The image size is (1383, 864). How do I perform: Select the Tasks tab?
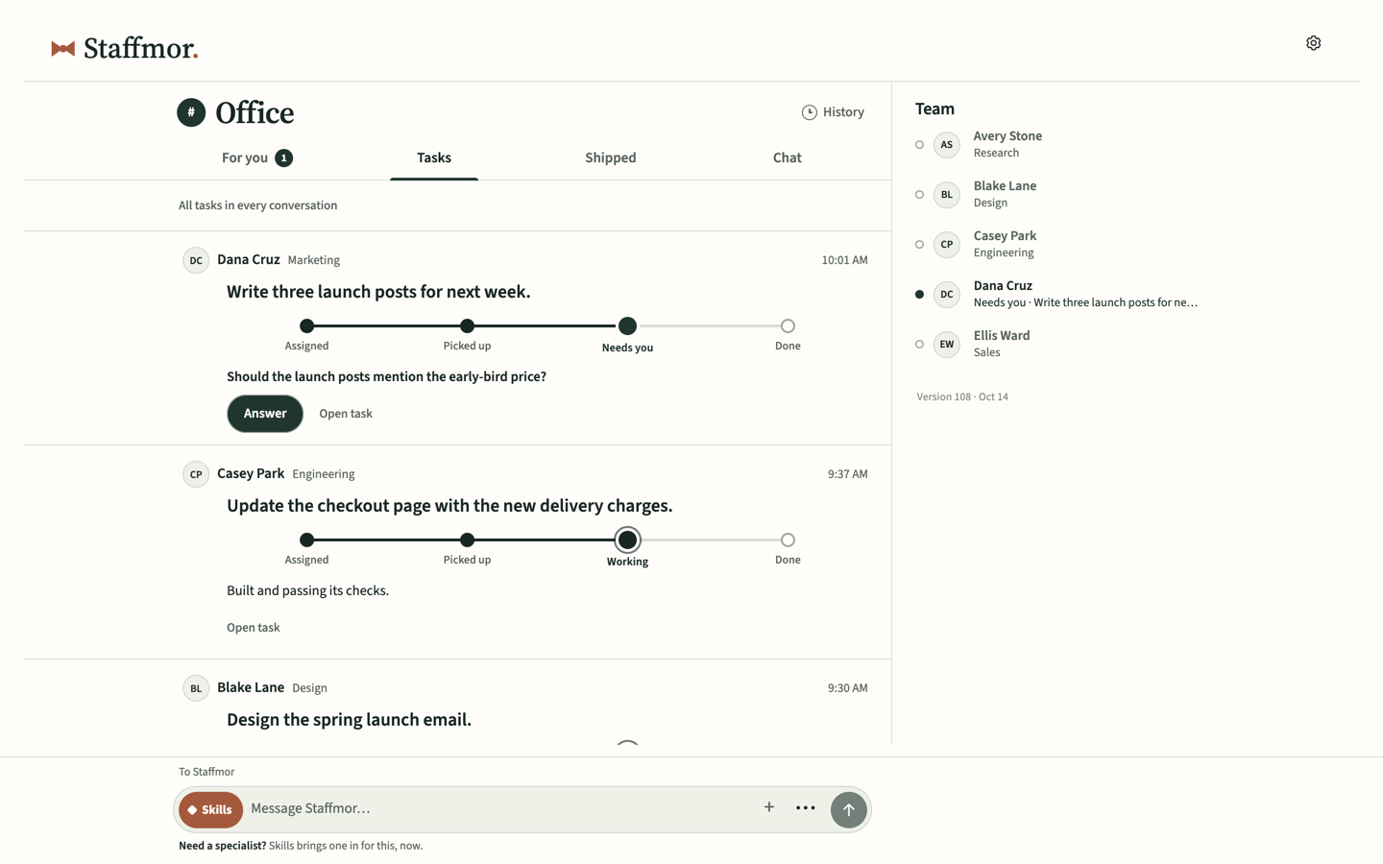pyautogui.click(x=434, y=158)
